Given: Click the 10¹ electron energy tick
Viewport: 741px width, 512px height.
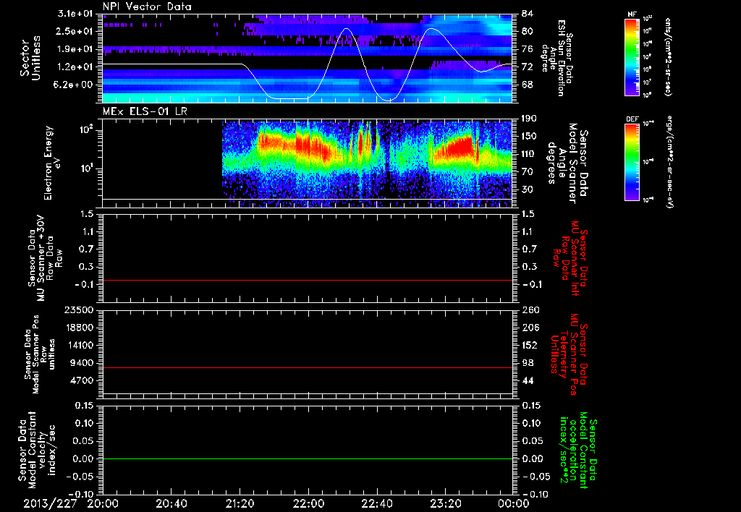Looking at the screenshot, I should click(85, 168).
